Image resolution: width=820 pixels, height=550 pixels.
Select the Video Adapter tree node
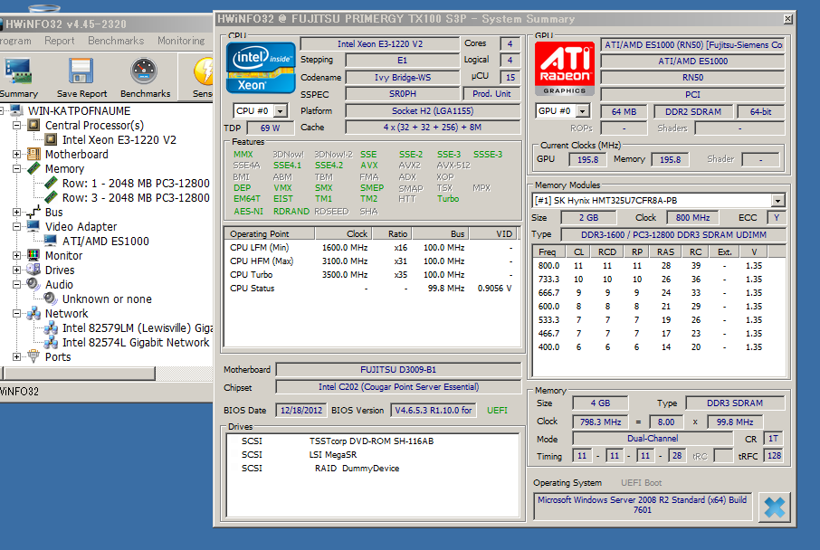click(81, 226)
